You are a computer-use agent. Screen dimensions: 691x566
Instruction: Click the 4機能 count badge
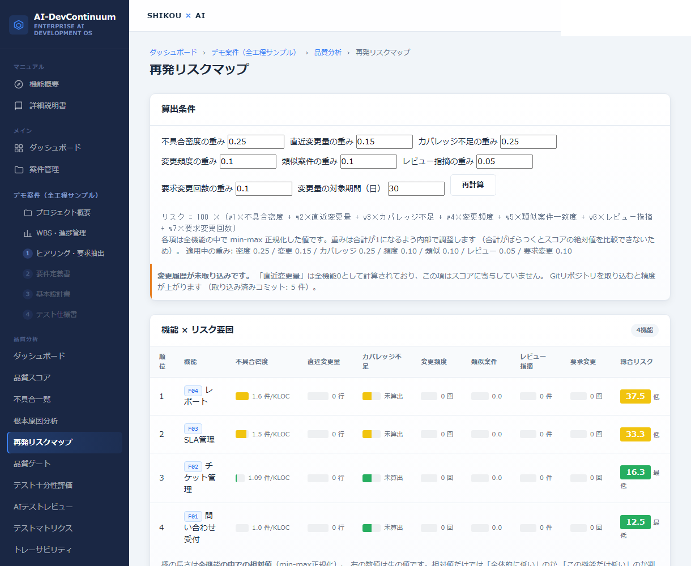[645, 330]
